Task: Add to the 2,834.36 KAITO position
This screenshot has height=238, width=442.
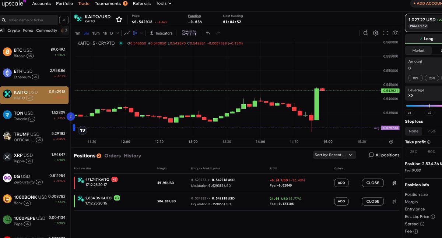Action: tap(341, 201)
